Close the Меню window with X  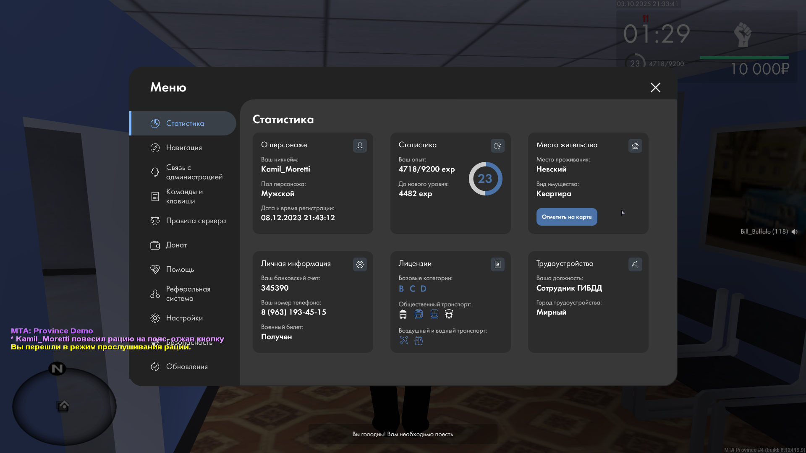coord(655,87)
